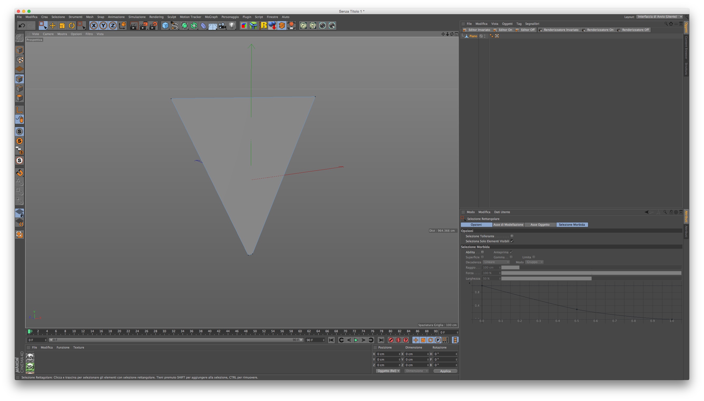Select the Move tool icon

click(52, 26)
